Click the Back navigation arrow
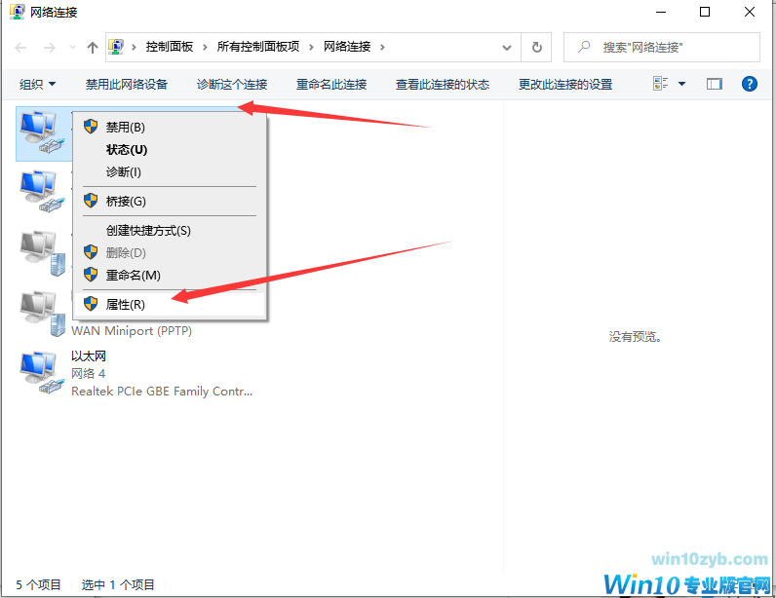776x598 pixels. (x=20, y=48)
